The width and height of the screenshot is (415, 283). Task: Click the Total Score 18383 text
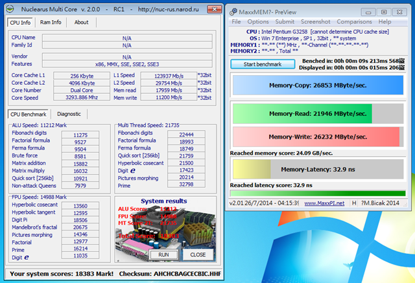(148, 236)
